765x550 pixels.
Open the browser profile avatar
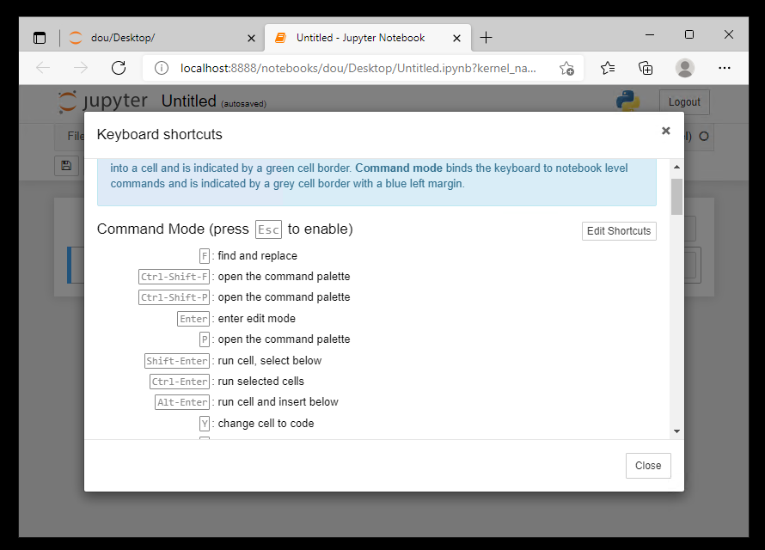pos(685,68)
